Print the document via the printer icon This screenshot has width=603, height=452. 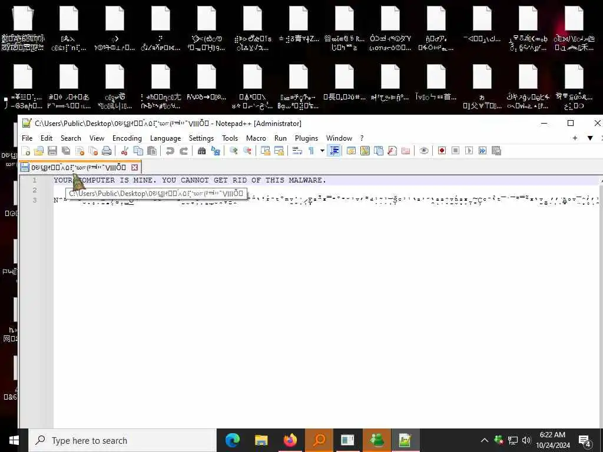tap(107, 151)
